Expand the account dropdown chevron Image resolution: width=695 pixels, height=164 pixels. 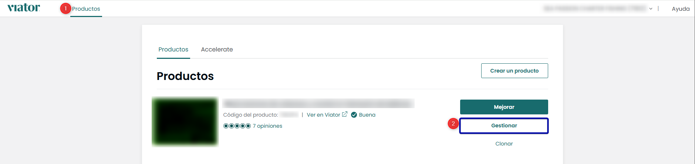pyautogui.click(x=651, y=9)
